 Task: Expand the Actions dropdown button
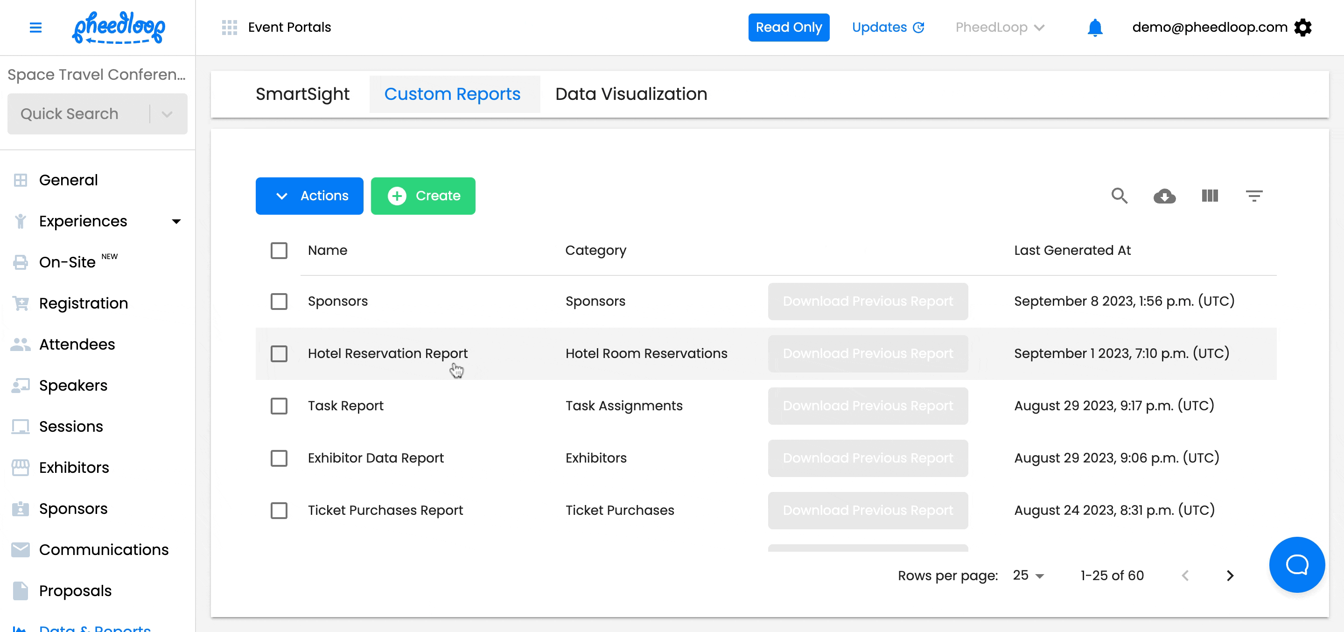[309, 196]
